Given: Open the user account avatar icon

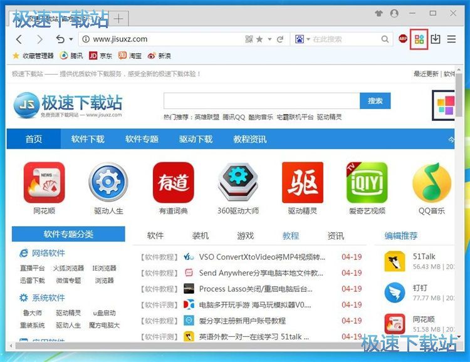Looking at the screenshot, I should click(394, 13).
